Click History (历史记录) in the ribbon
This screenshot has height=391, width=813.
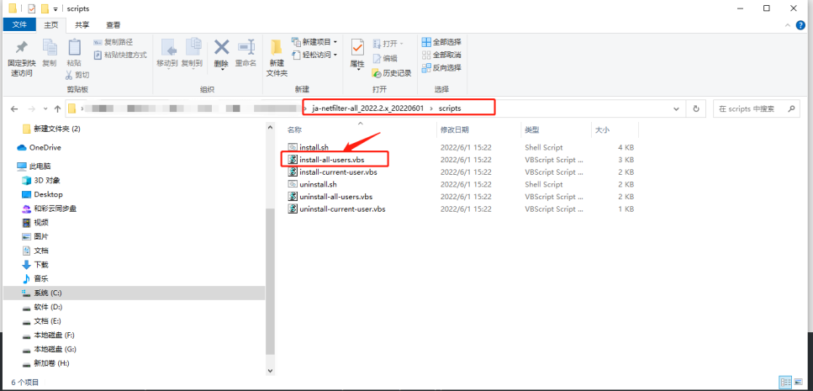[x=392, y=73]
